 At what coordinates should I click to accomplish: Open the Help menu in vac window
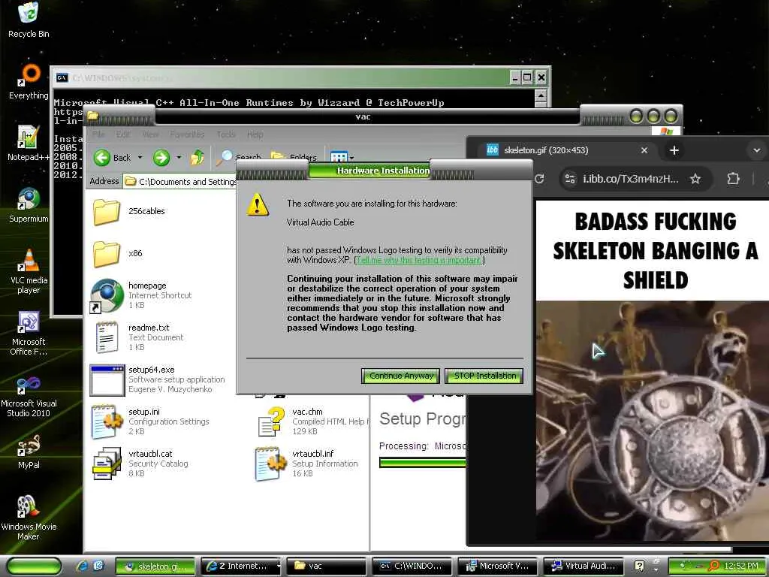pos(255,134)
